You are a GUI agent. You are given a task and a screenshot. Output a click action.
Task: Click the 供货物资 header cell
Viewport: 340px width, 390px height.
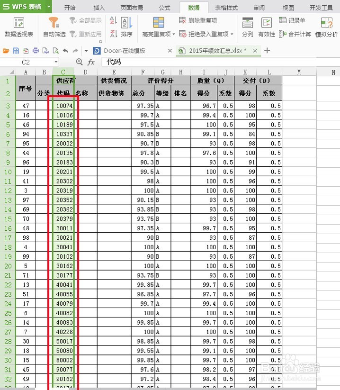pyautogui.click(x=114, y=93)
